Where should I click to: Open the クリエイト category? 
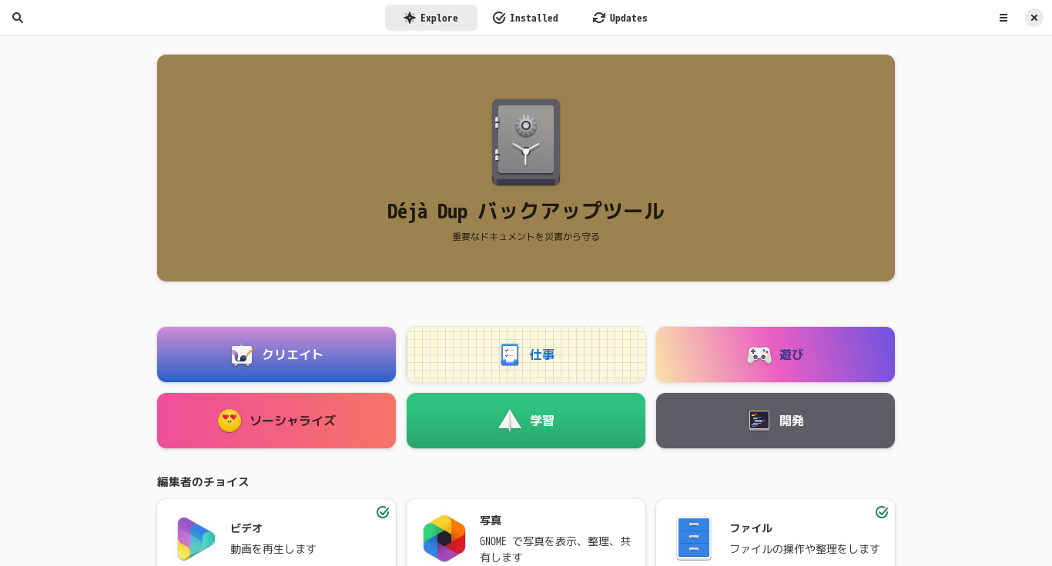point(276,355)
